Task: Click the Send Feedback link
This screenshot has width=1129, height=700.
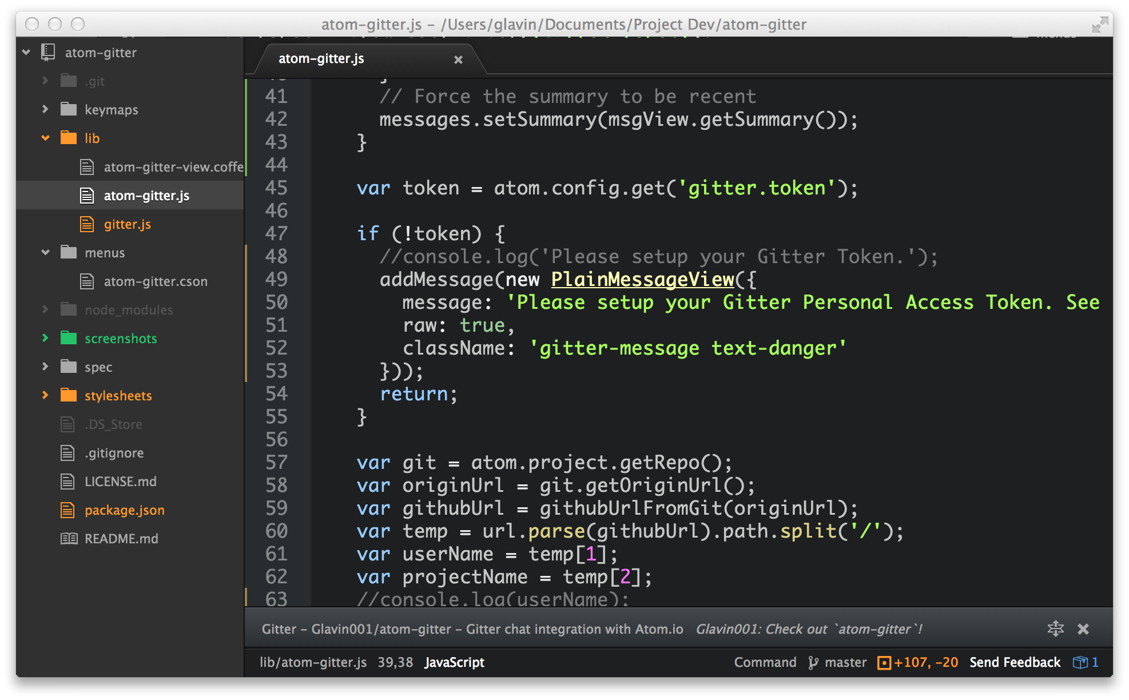Action: (1015, 662)
